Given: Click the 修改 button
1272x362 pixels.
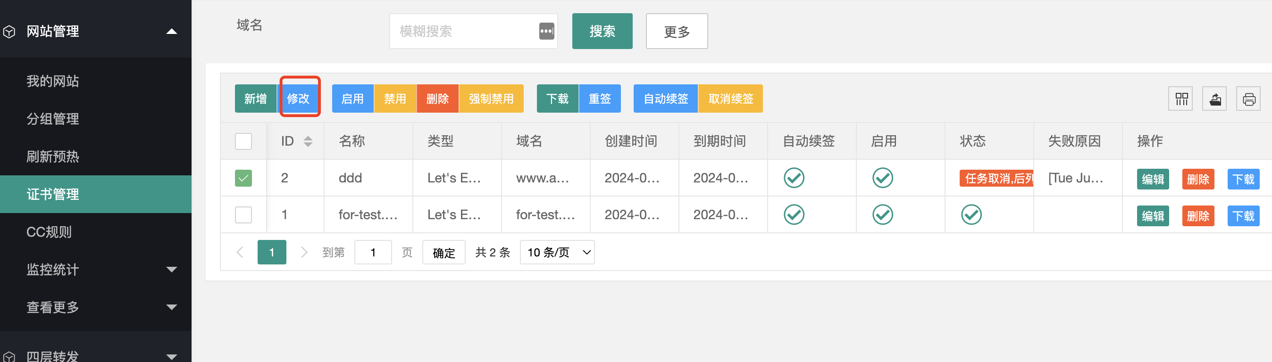Looking at the screenshot, I should point(298,99).
